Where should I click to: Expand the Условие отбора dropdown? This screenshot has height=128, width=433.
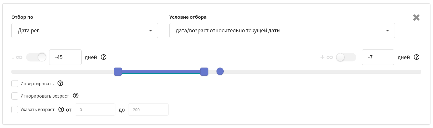coord(282,31)
